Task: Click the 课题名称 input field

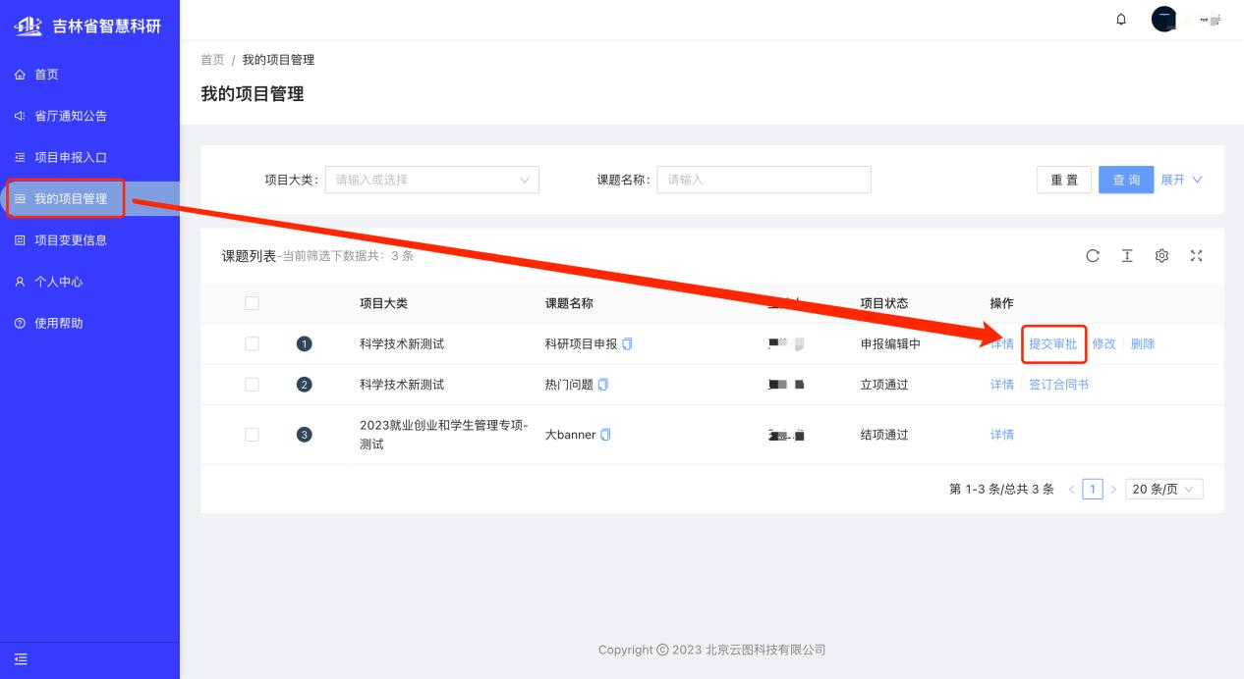Action: [763, 180]
